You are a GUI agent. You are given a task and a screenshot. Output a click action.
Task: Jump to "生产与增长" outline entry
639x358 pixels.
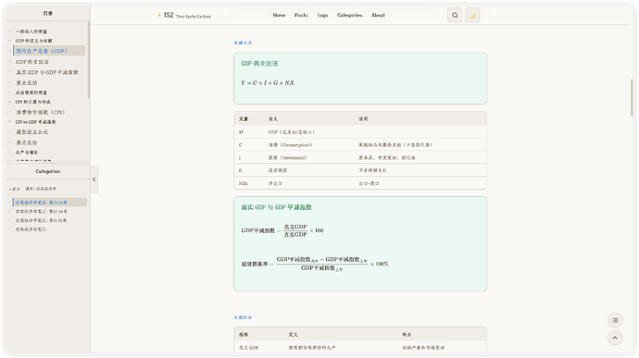click(27, 153)
